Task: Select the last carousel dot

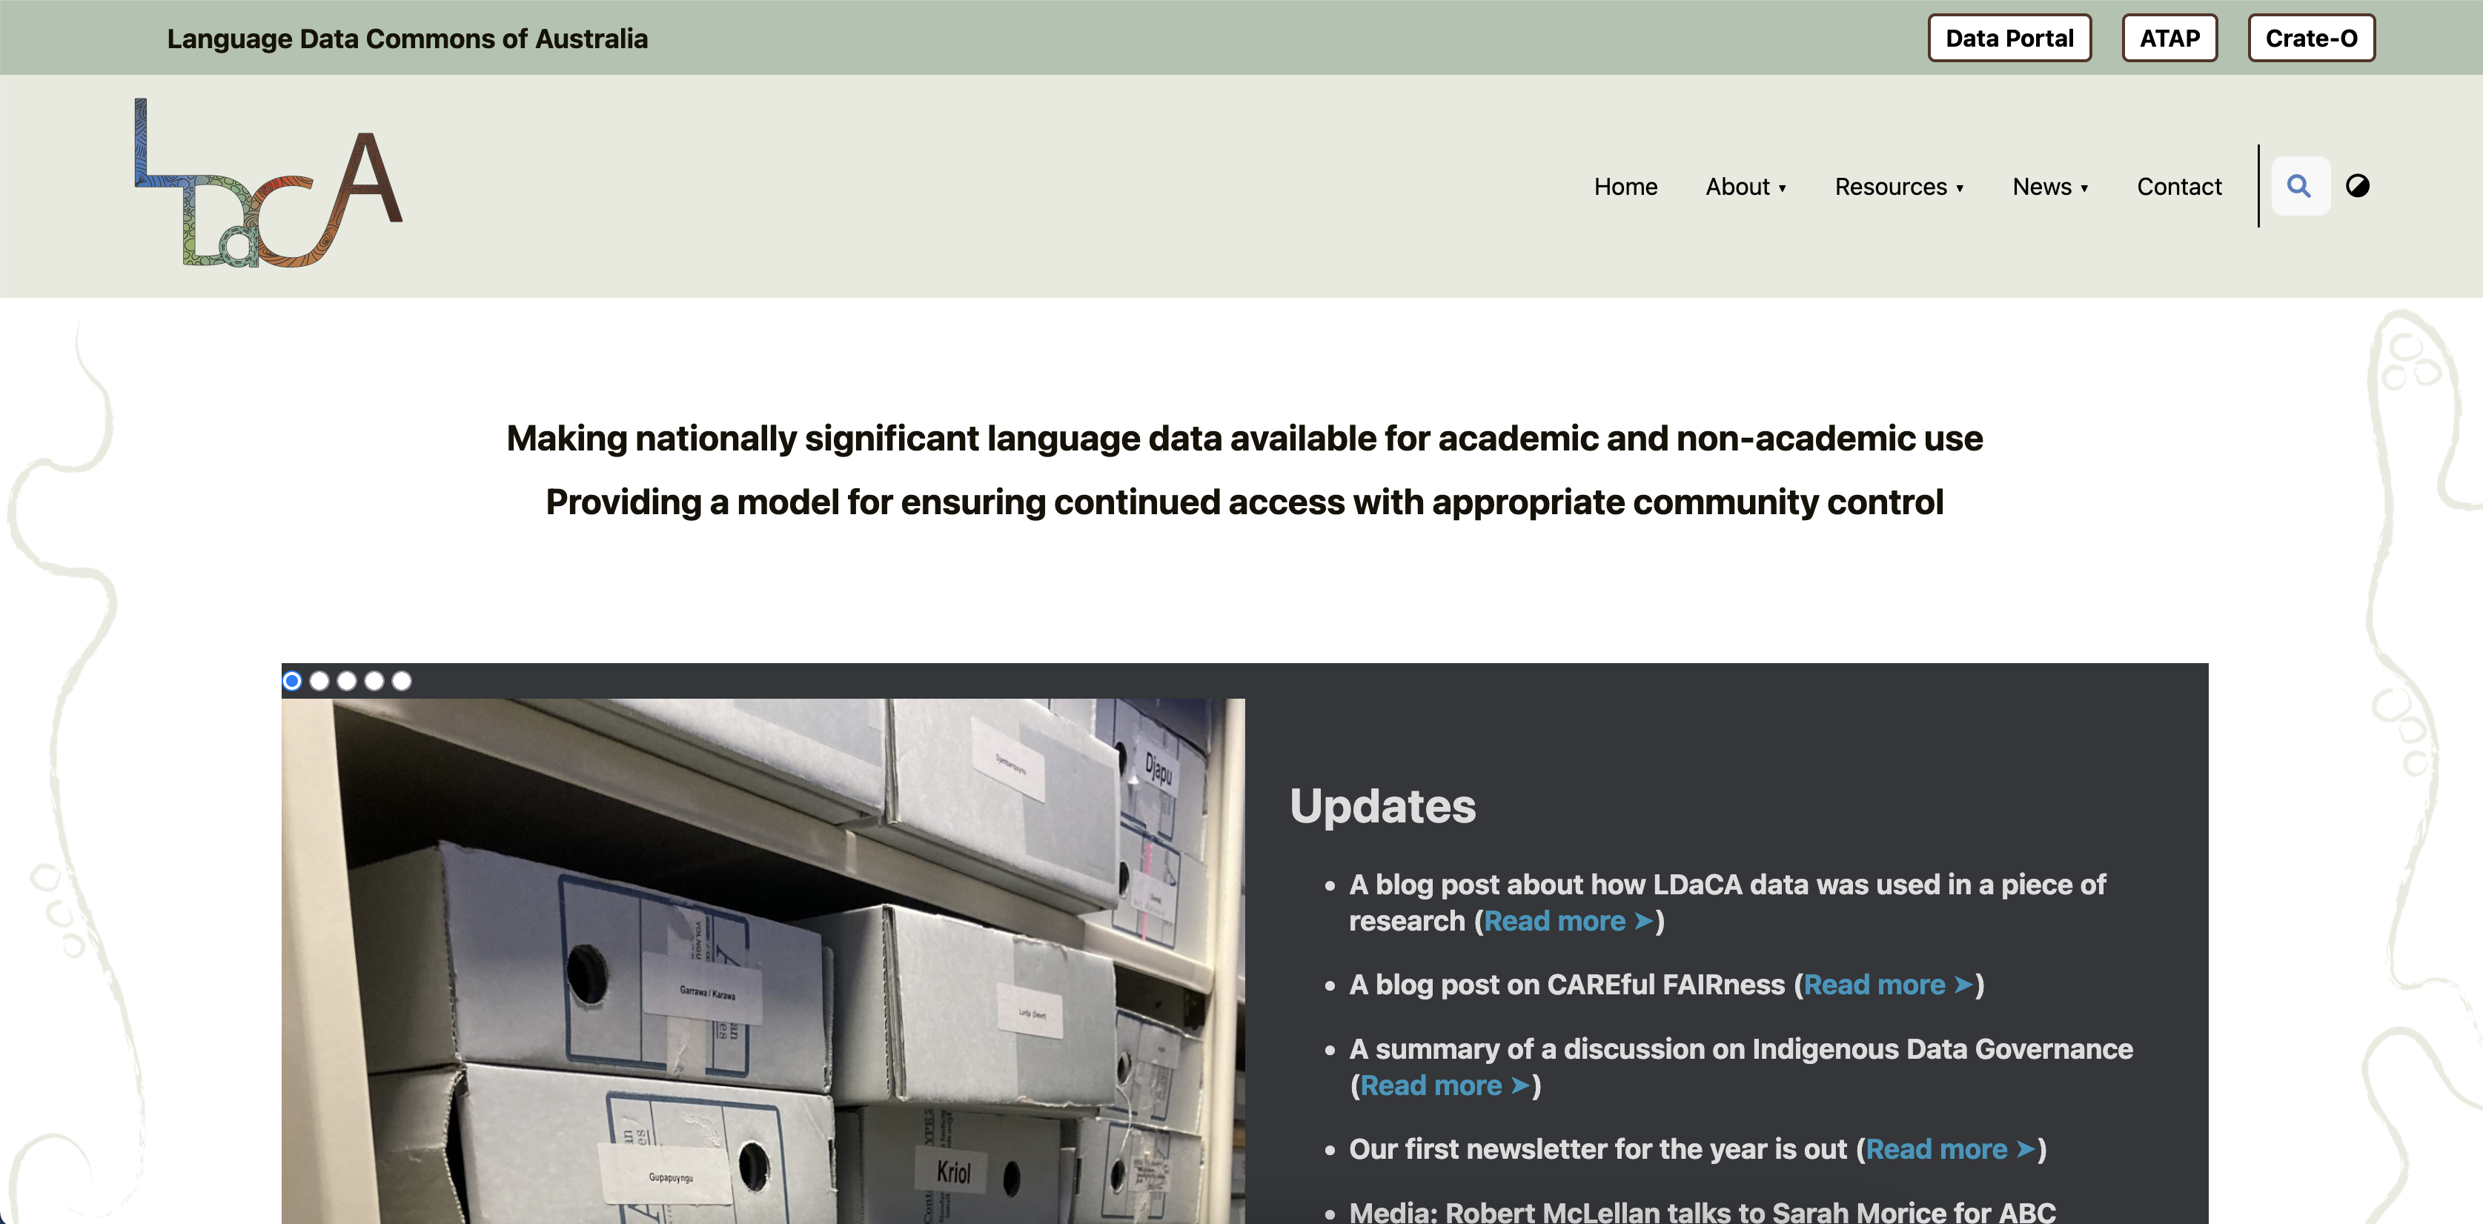Action: tap(401, 680)
